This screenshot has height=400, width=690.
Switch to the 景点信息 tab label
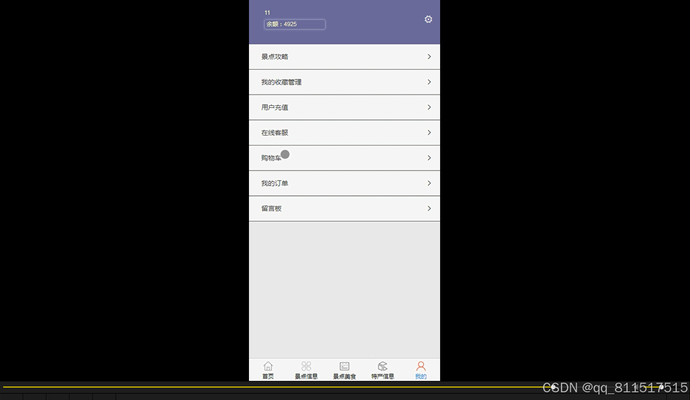(x=306, y=376)
